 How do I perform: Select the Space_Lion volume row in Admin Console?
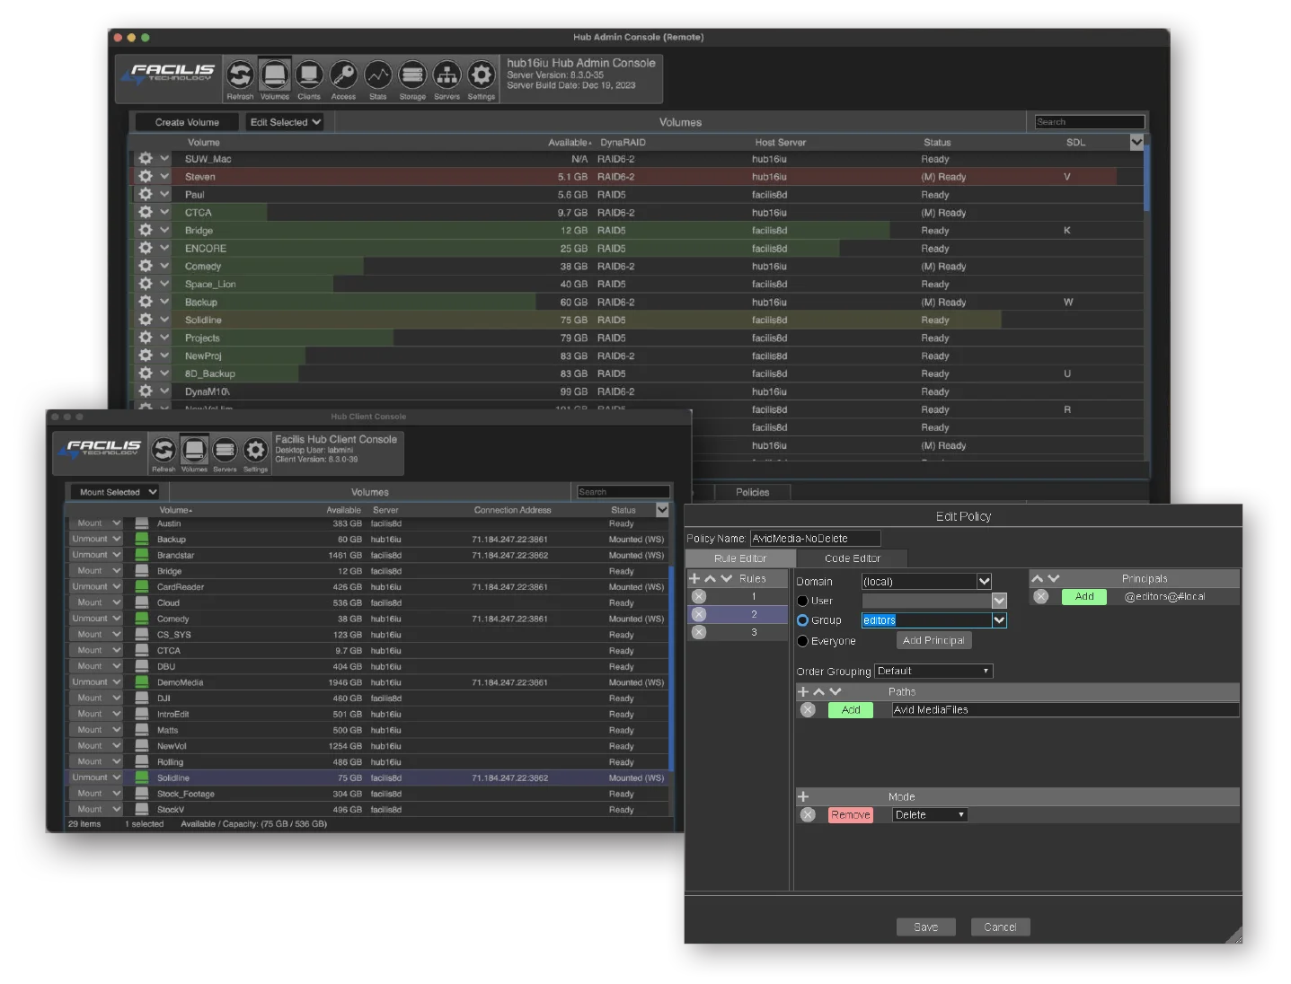638,284
